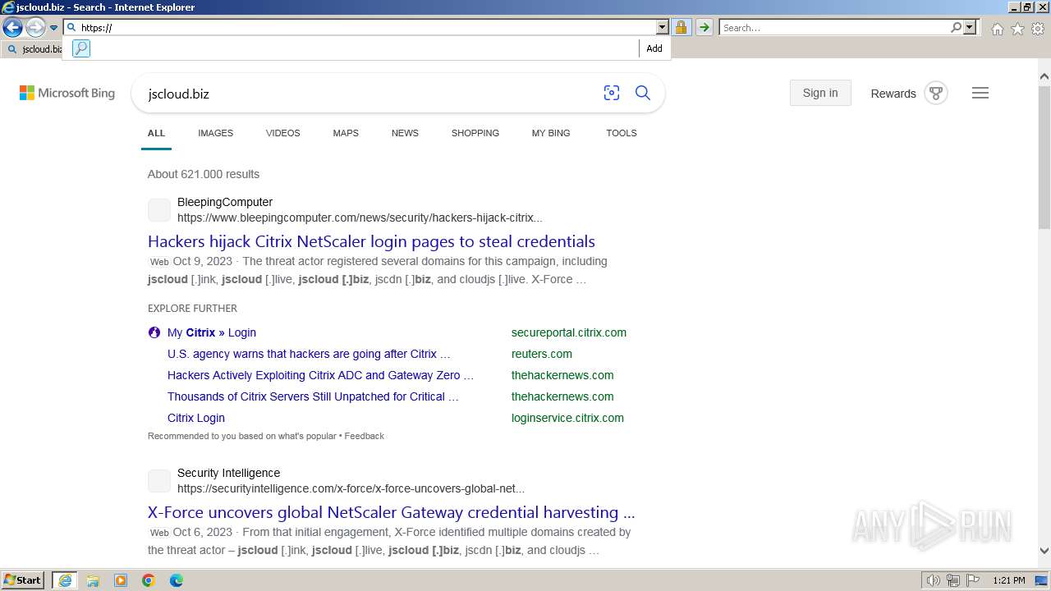Click the Action Center flag tray icon
The height and width of the screenshot is (591, 1051).
pos(971,581)
